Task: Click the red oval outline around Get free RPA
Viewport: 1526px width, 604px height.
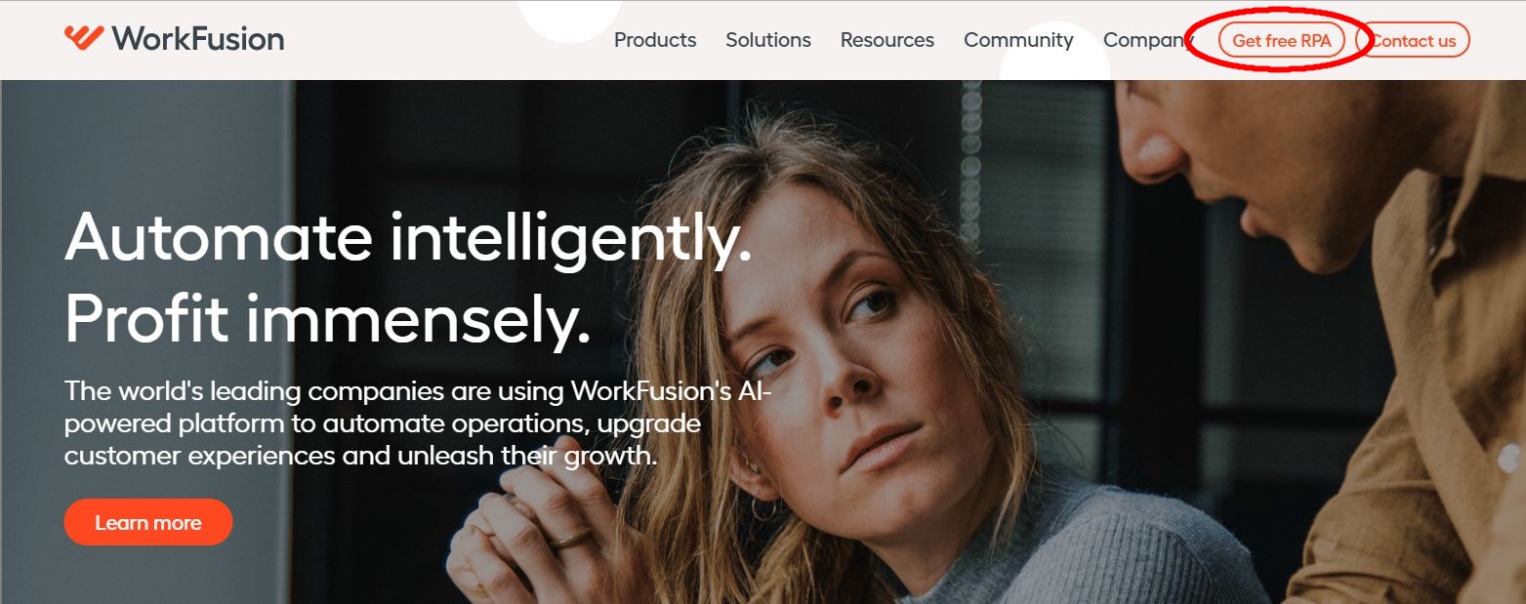Action: point(1279,40)
